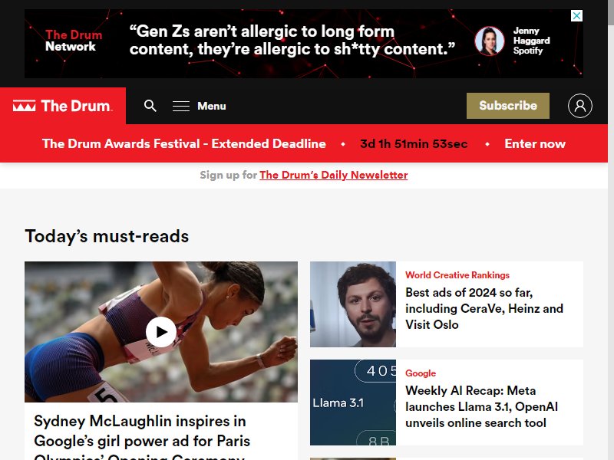Open the search magnifier icon
614x460 pixels.
coord(150,106)
